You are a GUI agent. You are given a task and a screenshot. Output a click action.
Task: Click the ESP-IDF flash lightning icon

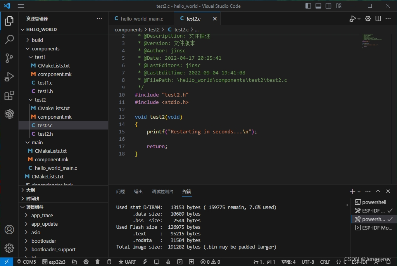pos(145,262)
